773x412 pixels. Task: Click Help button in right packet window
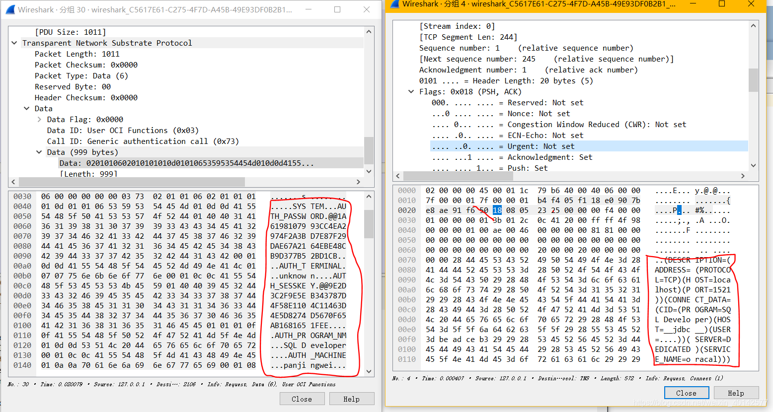pos(736,393)
